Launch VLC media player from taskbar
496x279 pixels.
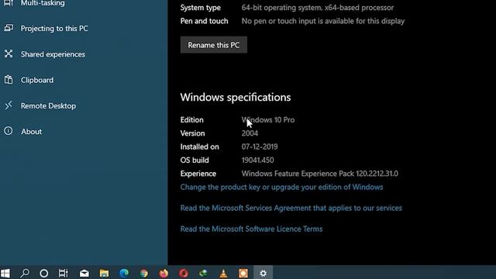click(x=223, y=274)
